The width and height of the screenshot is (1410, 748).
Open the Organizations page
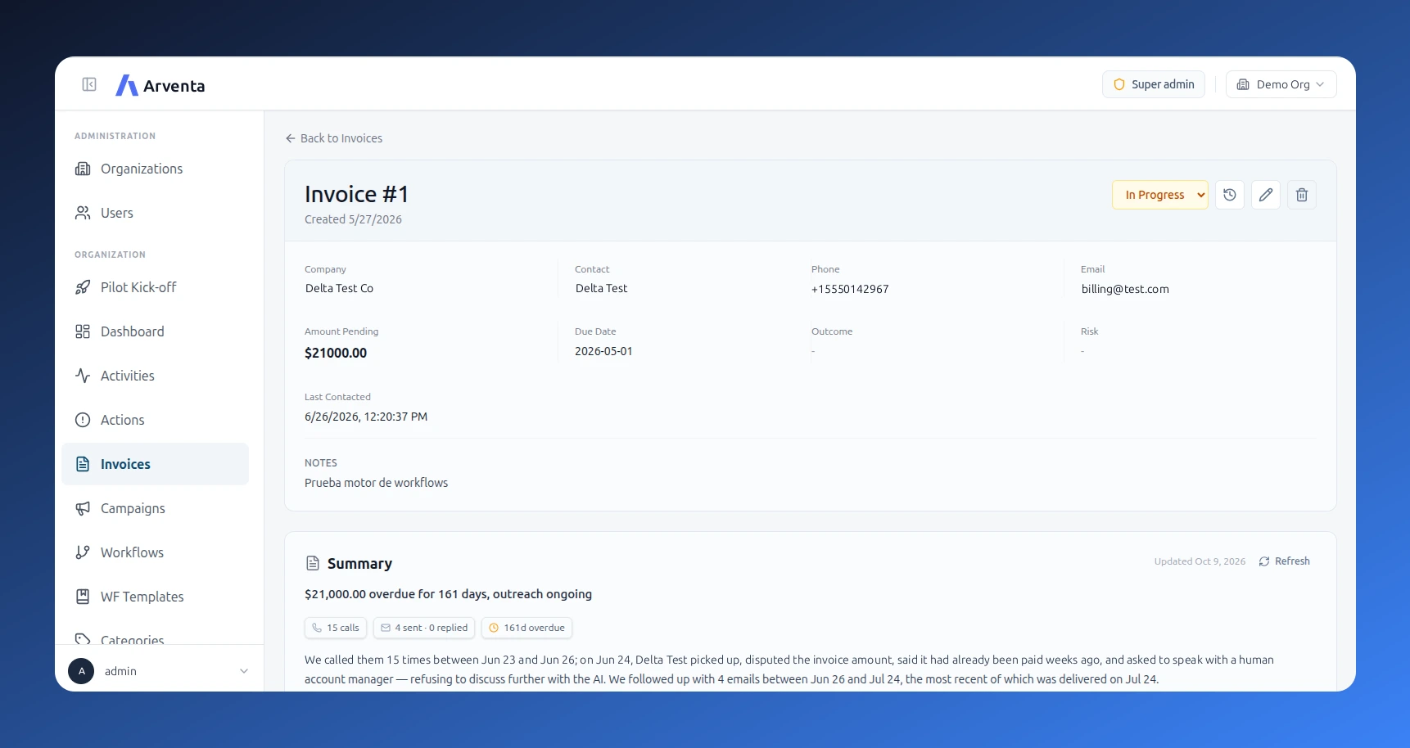click(155, 169)
